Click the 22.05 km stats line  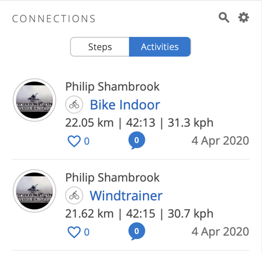[139, 123]
